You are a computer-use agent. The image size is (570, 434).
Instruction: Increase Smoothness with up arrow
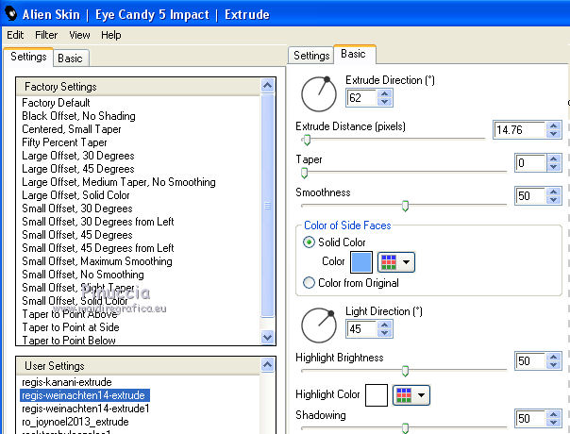tap(554, 192)
